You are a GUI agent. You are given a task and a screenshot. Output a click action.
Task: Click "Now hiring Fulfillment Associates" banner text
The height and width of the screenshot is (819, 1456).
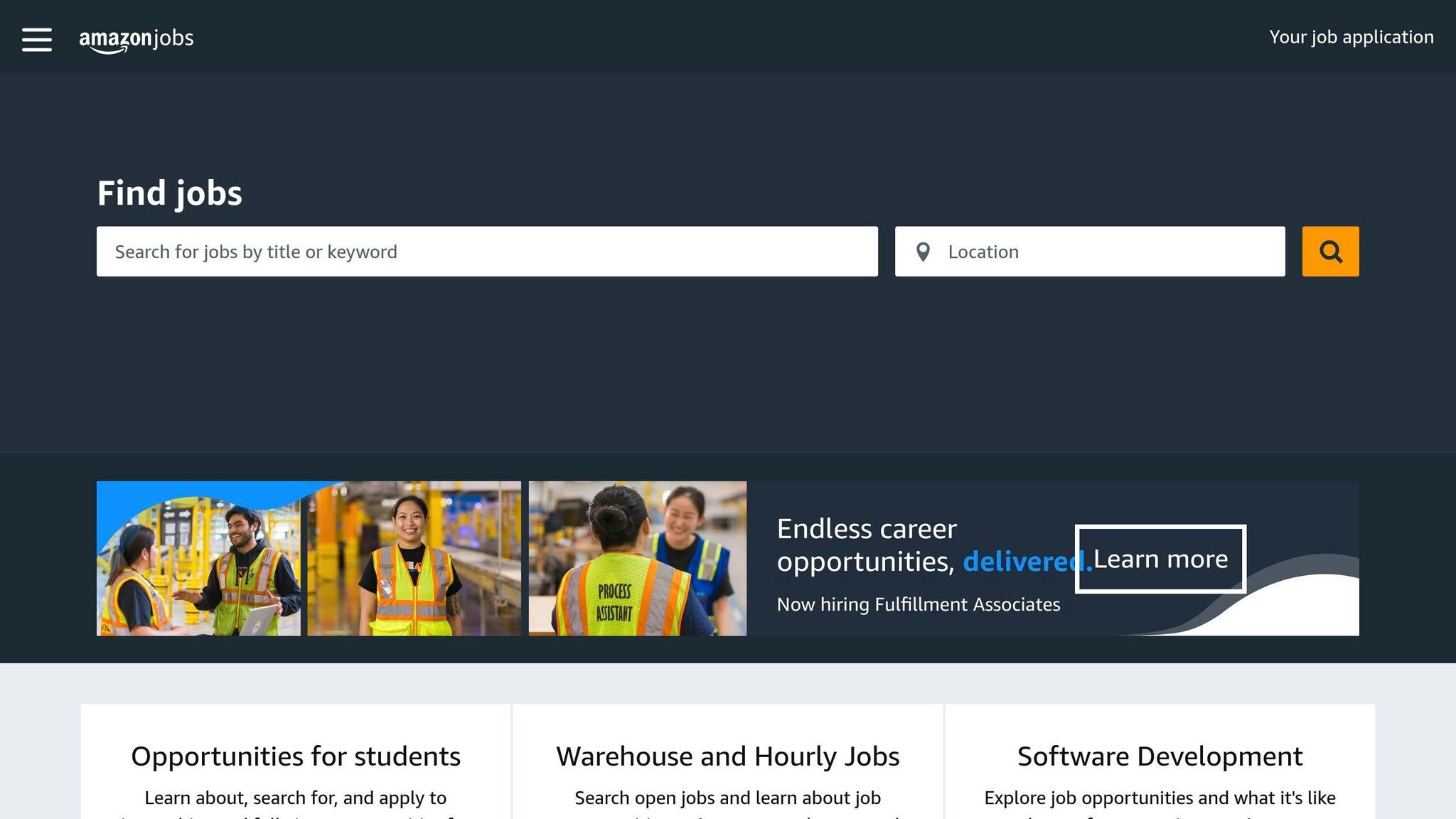click(x=918, y=604)
